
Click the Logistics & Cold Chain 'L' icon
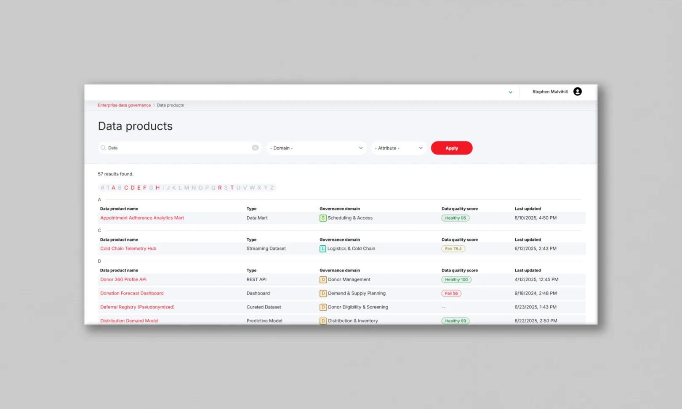pyautogui.click(x=322, y=248)
